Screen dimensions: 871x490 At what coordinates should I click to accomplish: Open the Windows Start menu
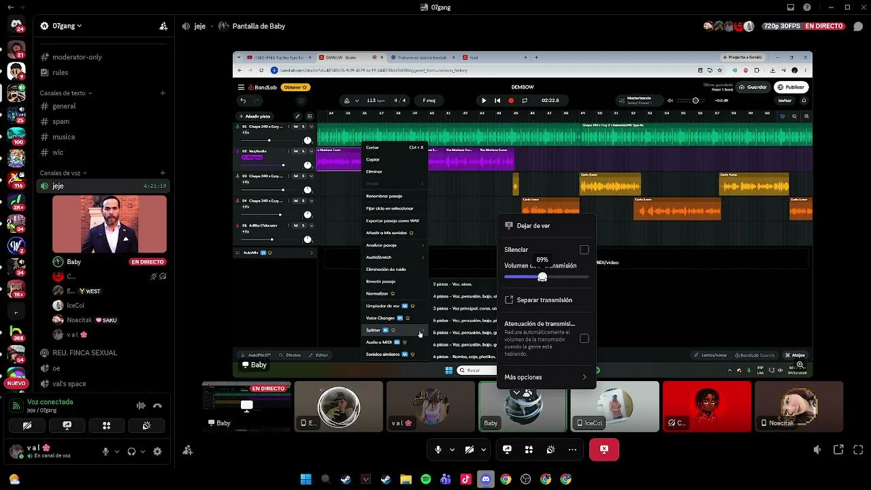coord(306,479)
